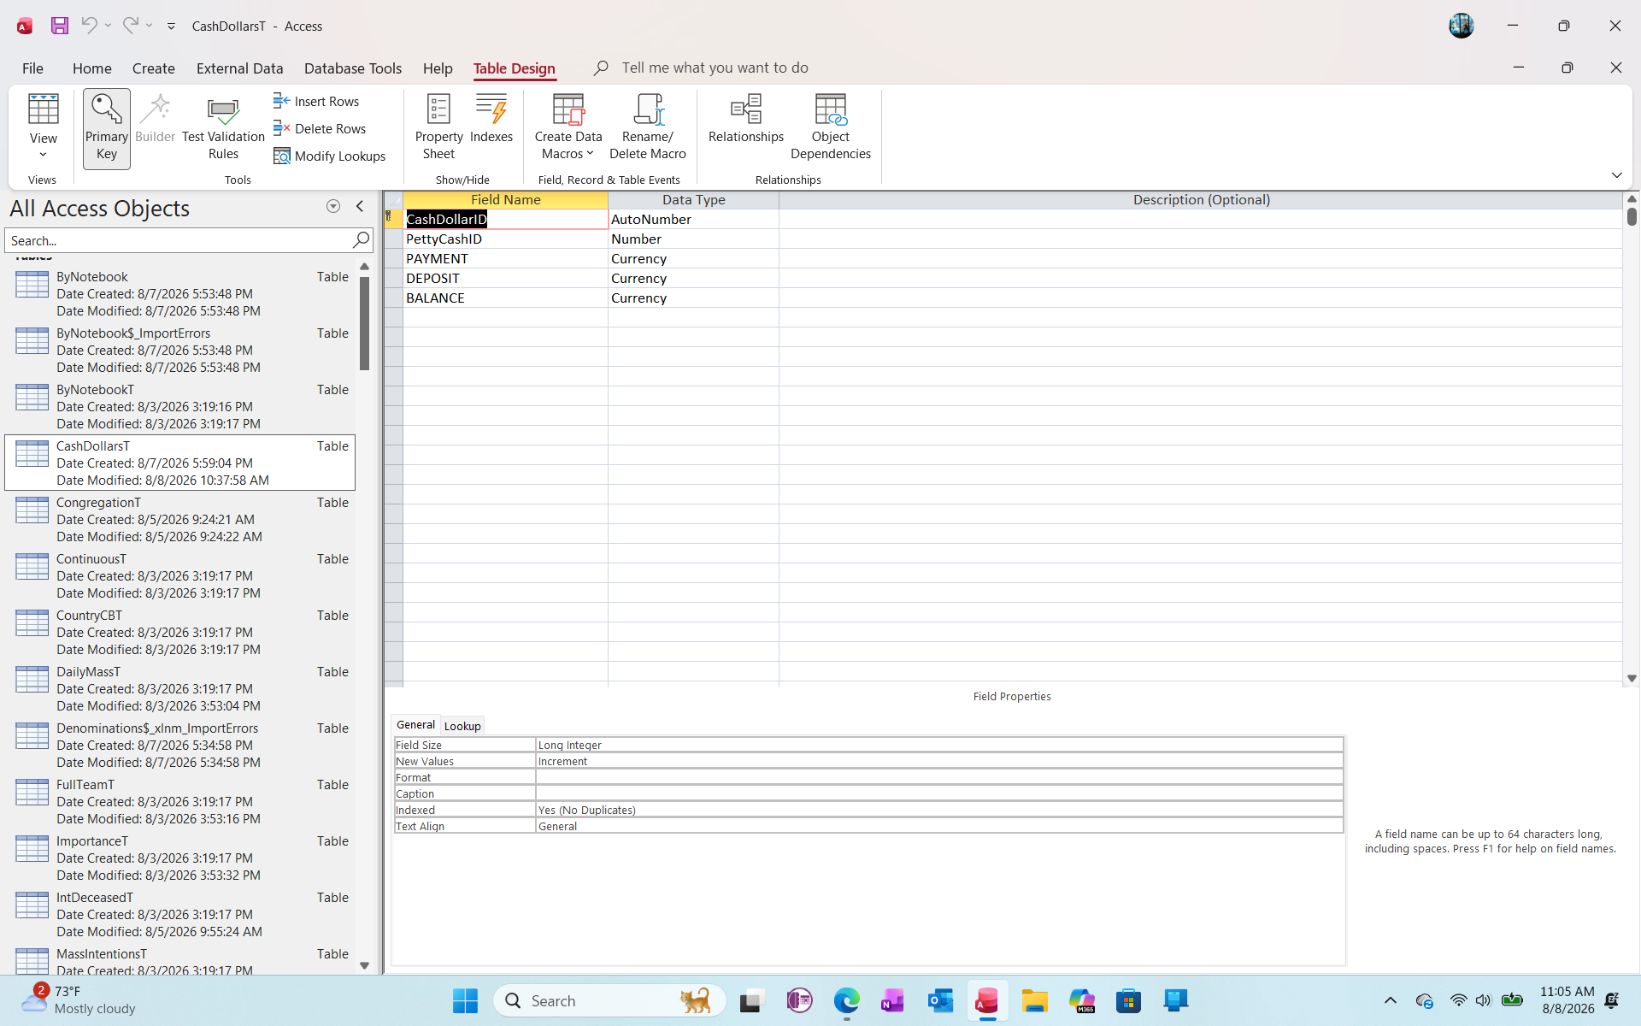Open the Relationships window
1641x1026 pixels.
(x=746, y=120)
